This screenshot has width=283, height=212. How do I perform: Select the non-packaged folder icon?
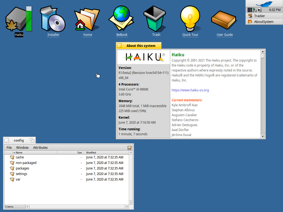click(12, 163)
